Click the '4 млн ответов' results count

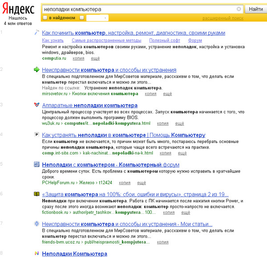pos(18,24)
